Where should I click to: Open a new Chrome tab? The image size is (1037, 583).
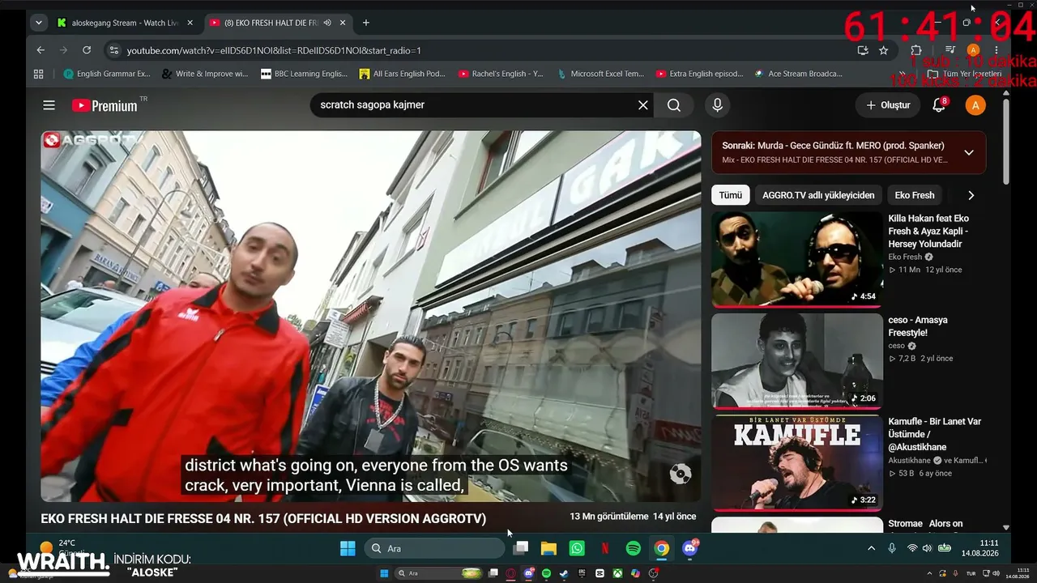(x=366, y=23)
